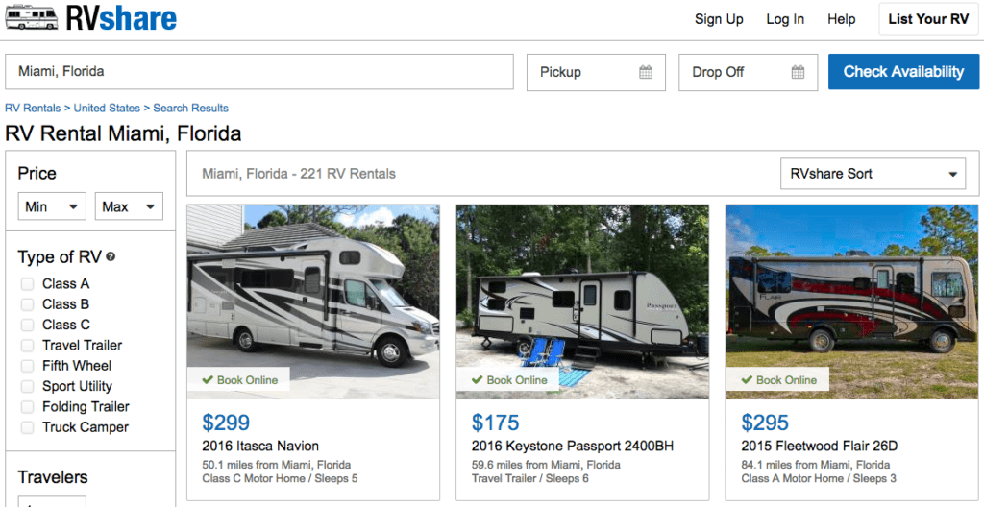The height and width of the screenshot is (507, 984).
Task: Click the List Your RV button
Action: pyautogui.click(x=927, y=19)
